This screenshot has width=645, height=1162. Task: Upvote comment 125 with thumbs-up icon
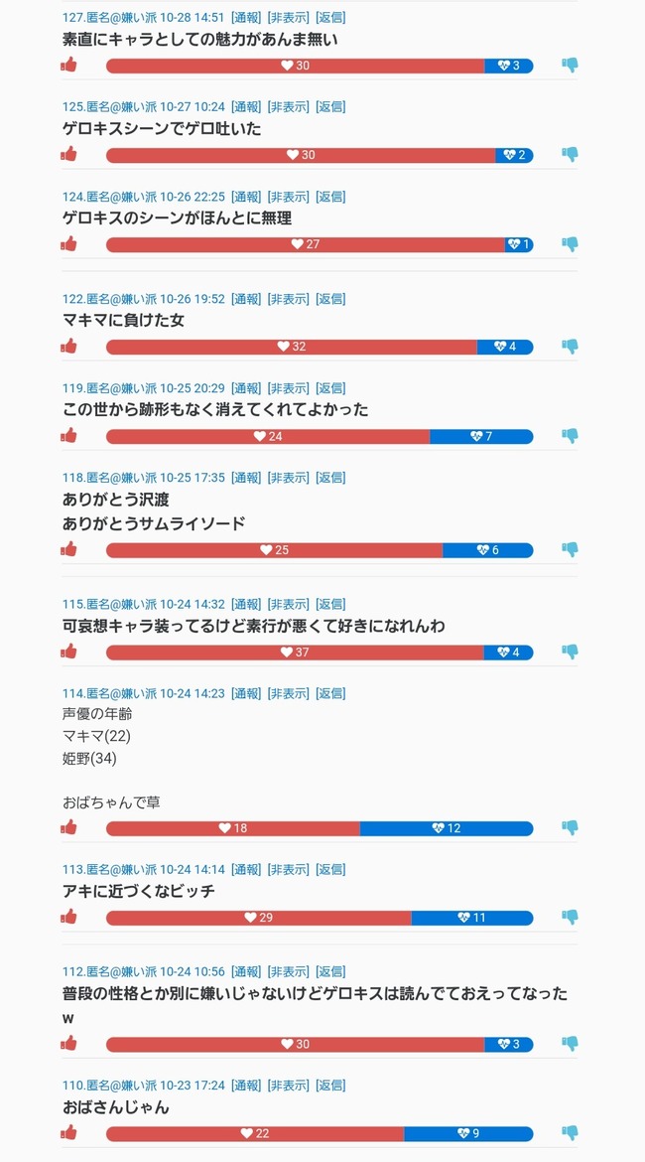[x=68, y=155]
